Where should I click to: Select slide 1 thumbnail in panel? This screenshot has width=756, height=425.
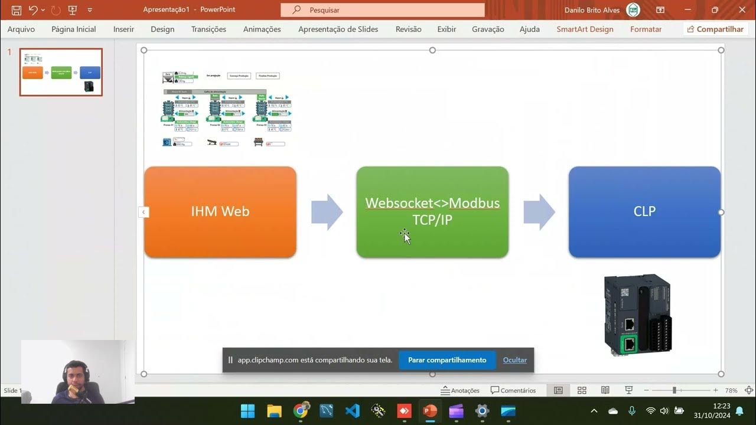(x=61, y=72)
